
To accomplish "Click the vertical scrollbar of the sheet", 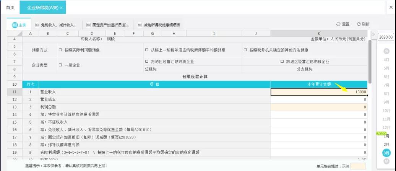I will [x=370, y=62].
